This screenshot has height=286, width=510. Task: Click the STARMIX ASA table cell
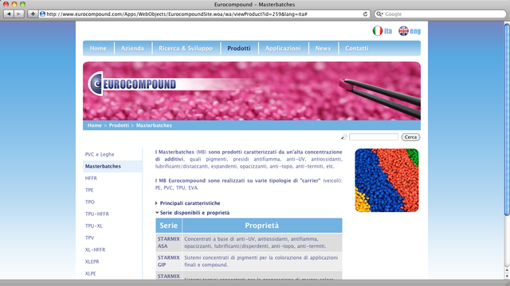[x=169, y=242]
